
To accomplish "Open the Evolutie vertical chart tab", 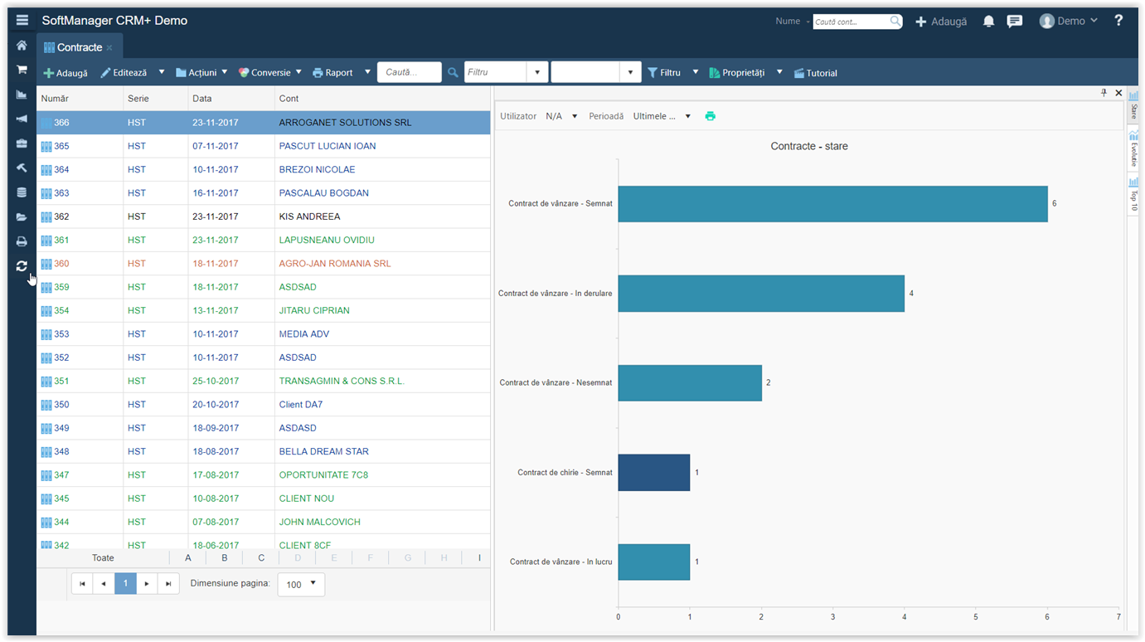I will click(1133, 148).
